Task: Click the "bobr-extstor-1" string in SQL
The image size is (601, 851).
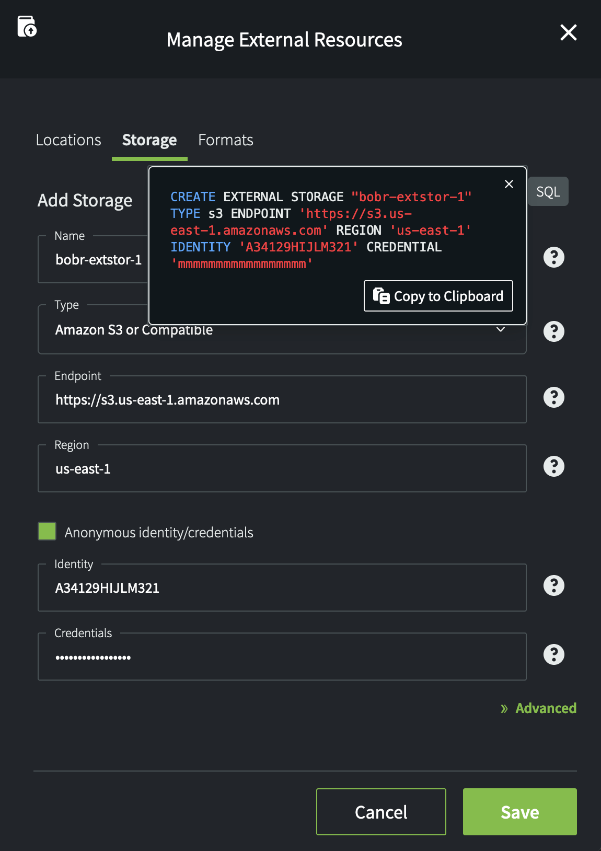Action: click(411, 197)
